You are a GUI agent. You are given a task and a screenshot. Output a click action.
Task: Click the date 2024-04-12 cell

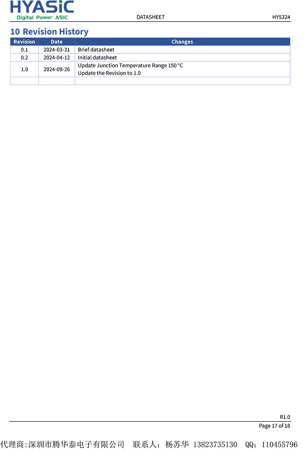pyautogui.click(x=57, y=58)
